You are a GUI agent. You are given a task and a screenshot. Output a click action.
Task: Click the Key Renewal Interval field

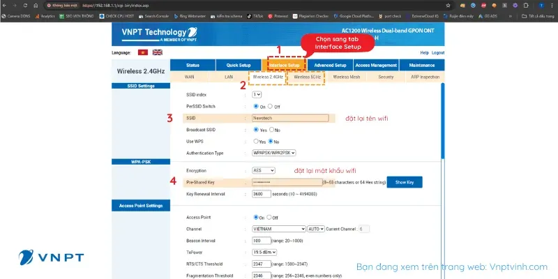pos(262,194)
